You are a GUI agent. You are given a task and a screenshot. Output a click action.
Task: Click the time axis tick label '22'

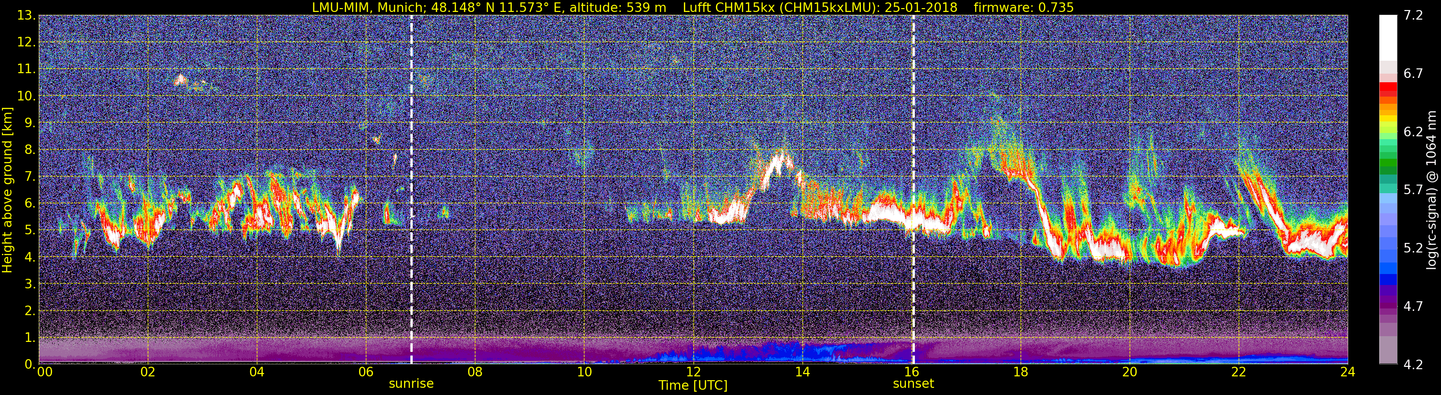point(1239,372)
